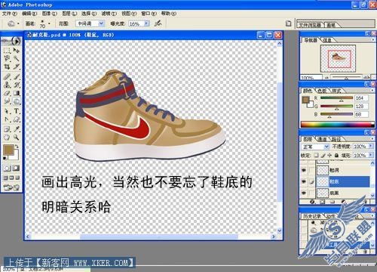Screen dimensions: 377x272
Task: Select the Eraser tool
Action: point(7,93)
